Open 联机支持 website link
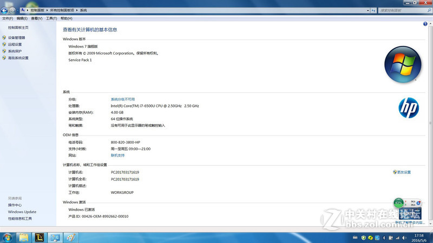The width and height of the screenshot is (433, 243). pyautogui.click(x=117, y=156)
